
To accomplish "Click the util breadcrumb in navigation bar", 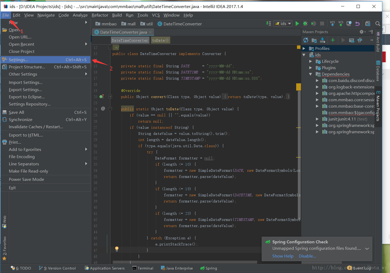I will pos(147,24).
